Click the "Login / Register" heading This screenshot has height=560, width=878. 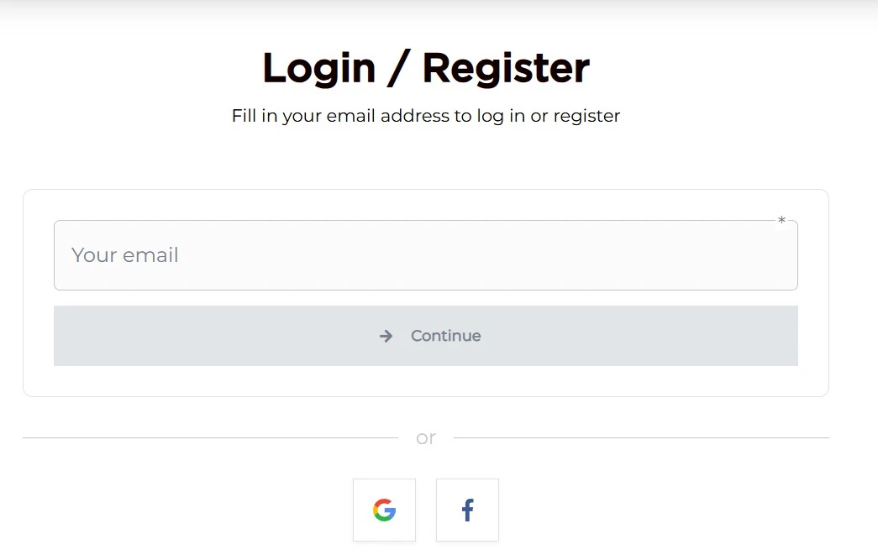pyautogui.click(x=426, y=68)
